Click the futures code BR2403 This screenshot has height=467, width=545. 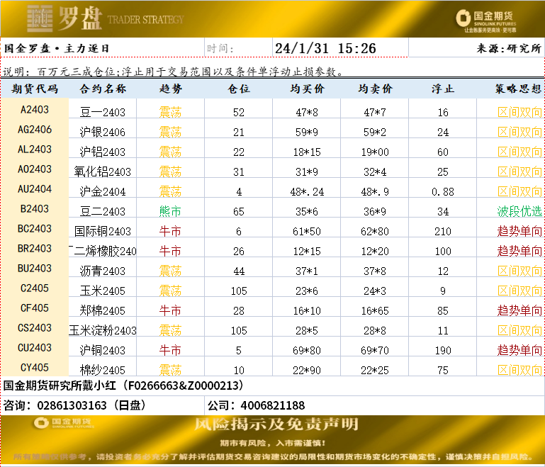point(35,248)
